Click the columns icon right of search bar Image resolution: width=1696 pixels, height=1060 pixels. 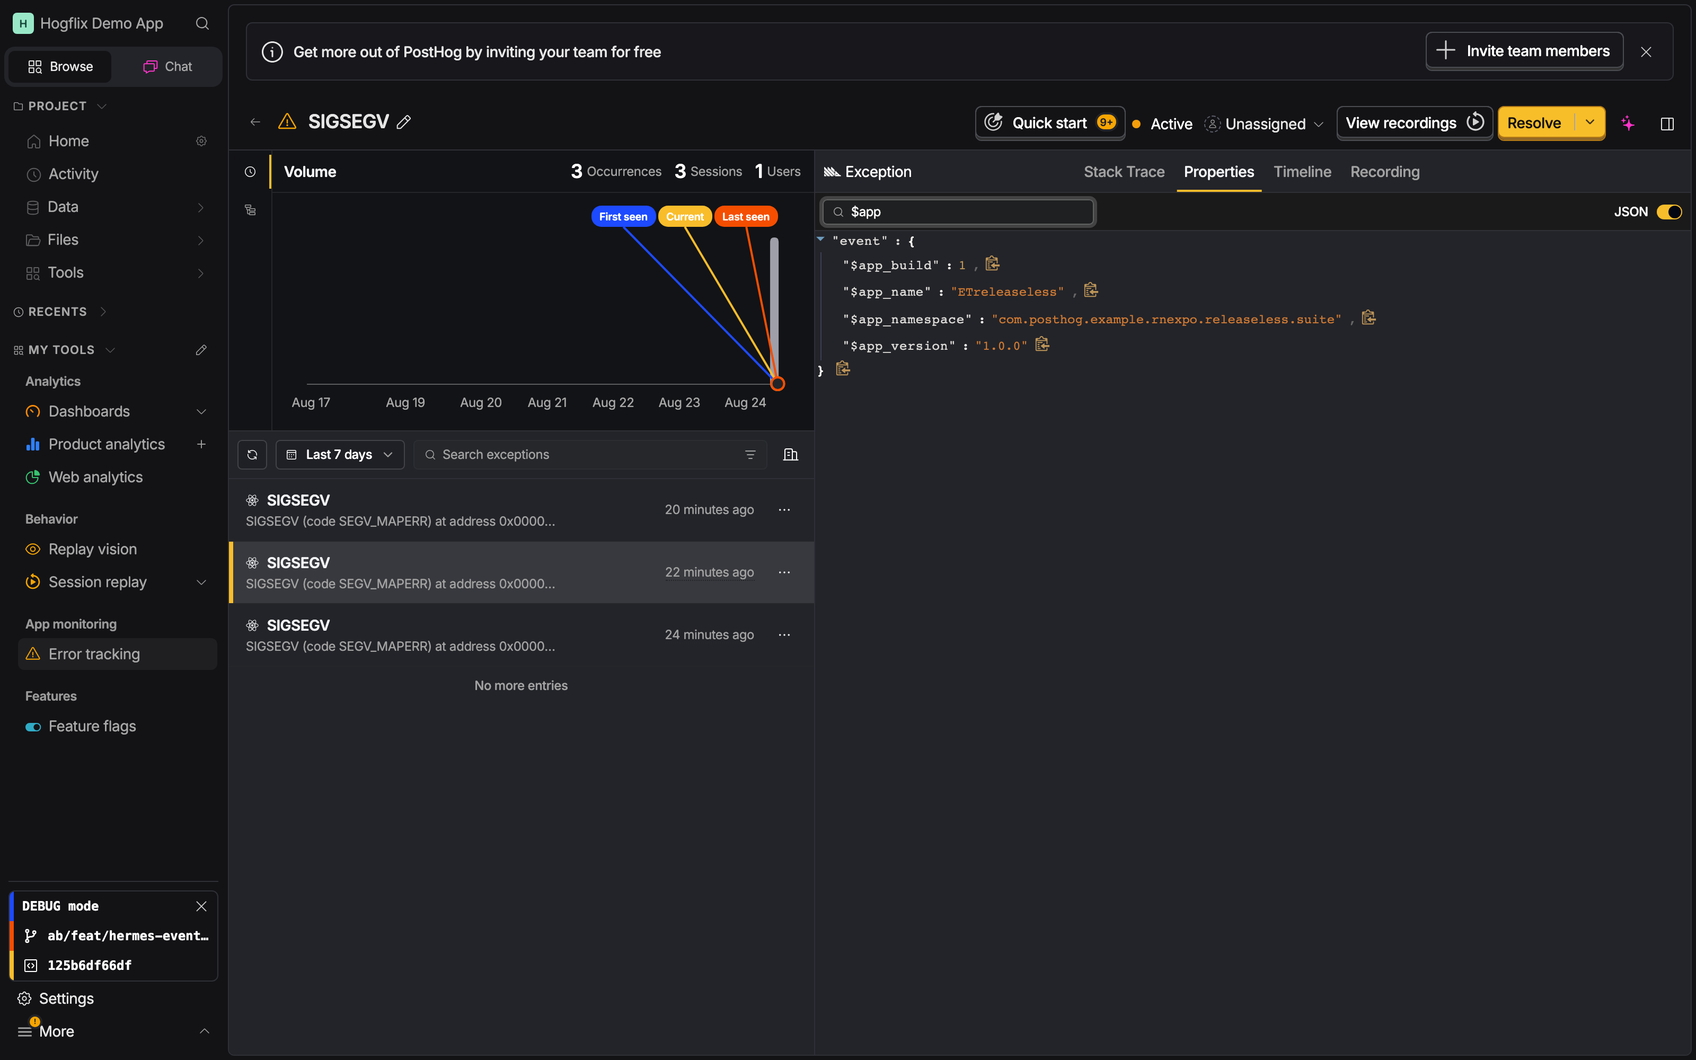pos(791,455)
